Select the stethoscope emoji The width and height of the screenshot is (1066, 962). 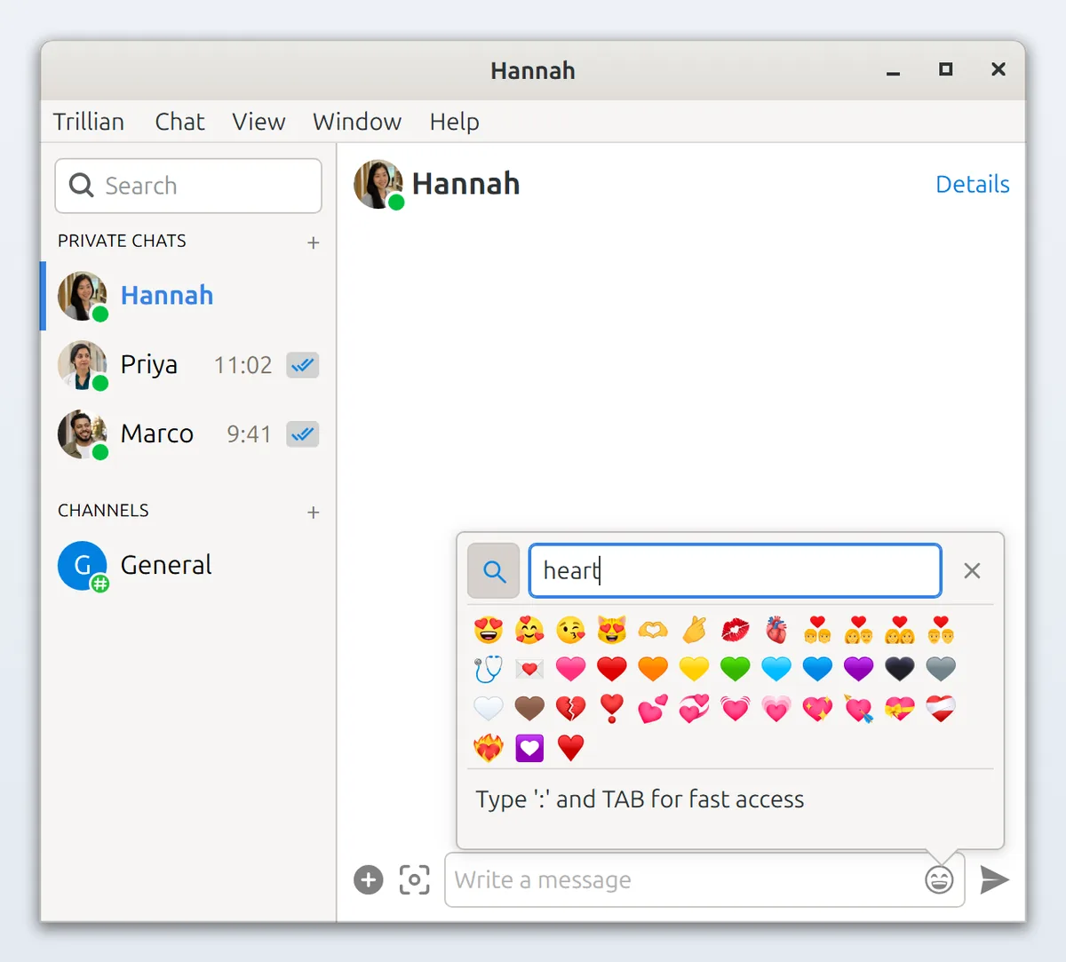coord(489,668)
